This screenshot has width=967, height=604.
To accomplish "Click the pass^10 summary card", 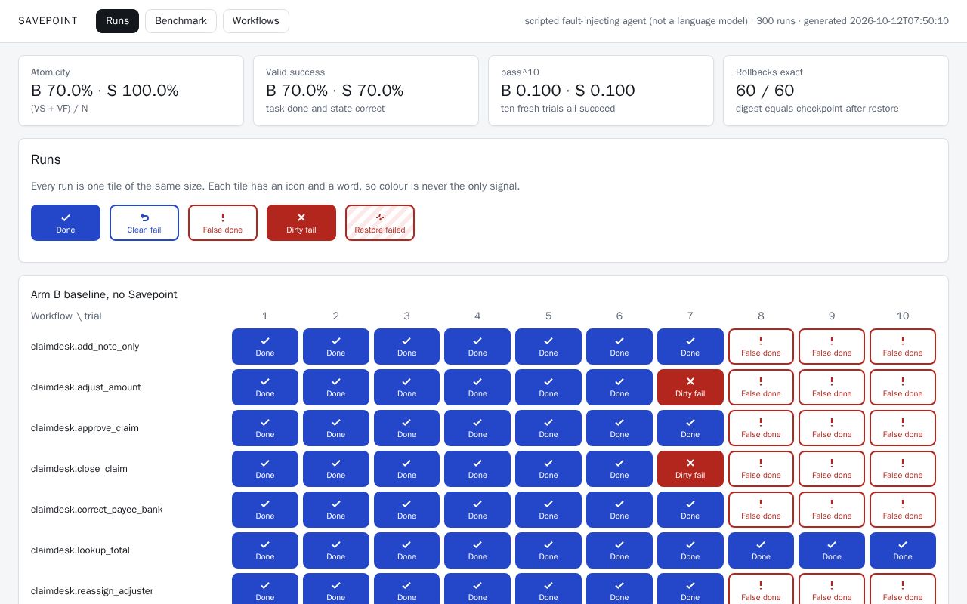I will tap(601, 91).
